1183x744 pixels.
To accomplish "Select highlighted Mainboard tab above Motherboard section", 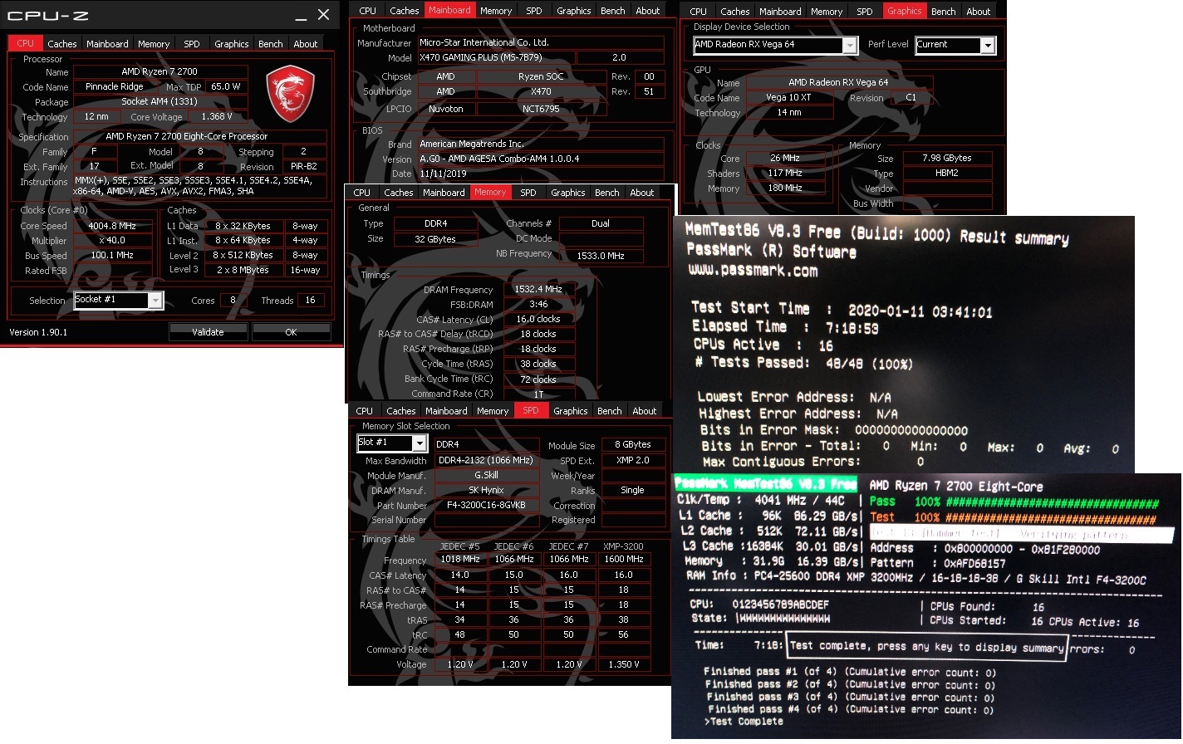I will tap(450, 10).
